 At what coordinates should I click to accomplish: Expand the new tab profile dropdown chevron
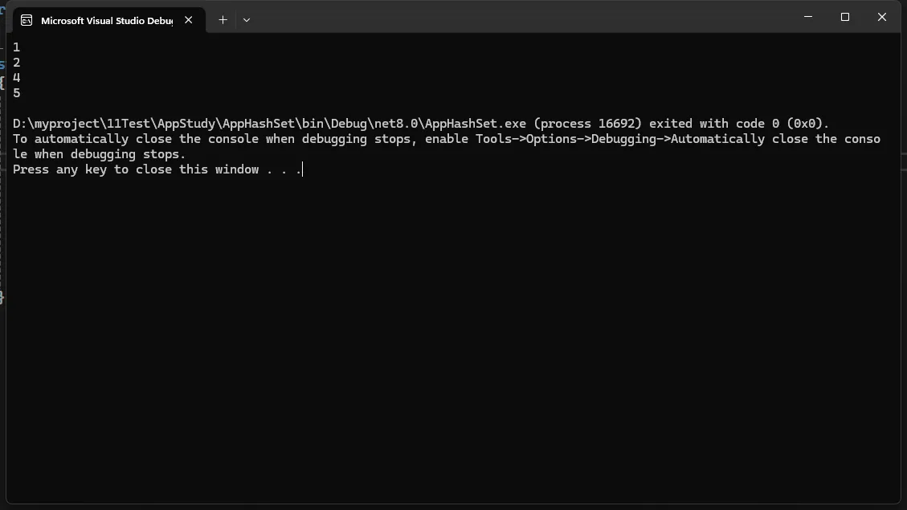[247, 19]
